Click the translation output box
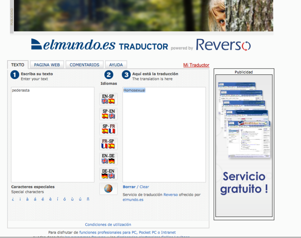 pyautogui.click(x=164, y=134)
